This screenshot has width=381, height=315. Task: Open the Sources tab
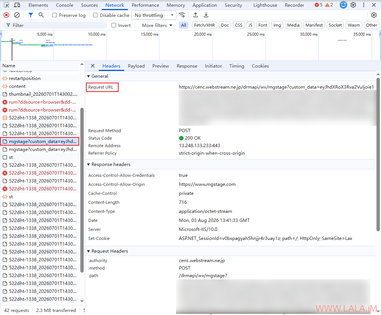89,5
